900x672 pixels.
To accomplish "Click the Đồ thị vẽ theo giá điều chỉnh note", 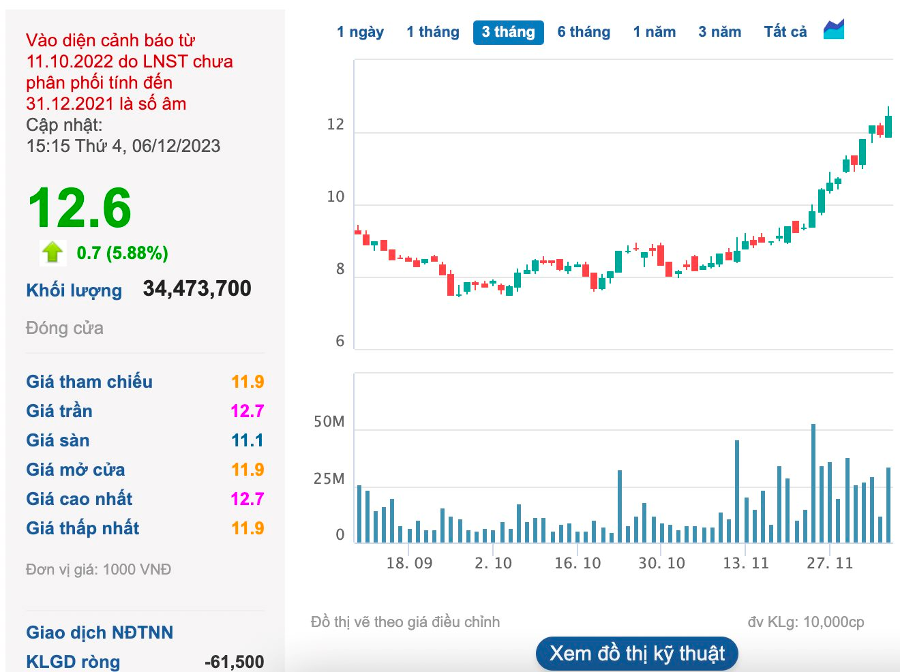I will tap(405, 622).
